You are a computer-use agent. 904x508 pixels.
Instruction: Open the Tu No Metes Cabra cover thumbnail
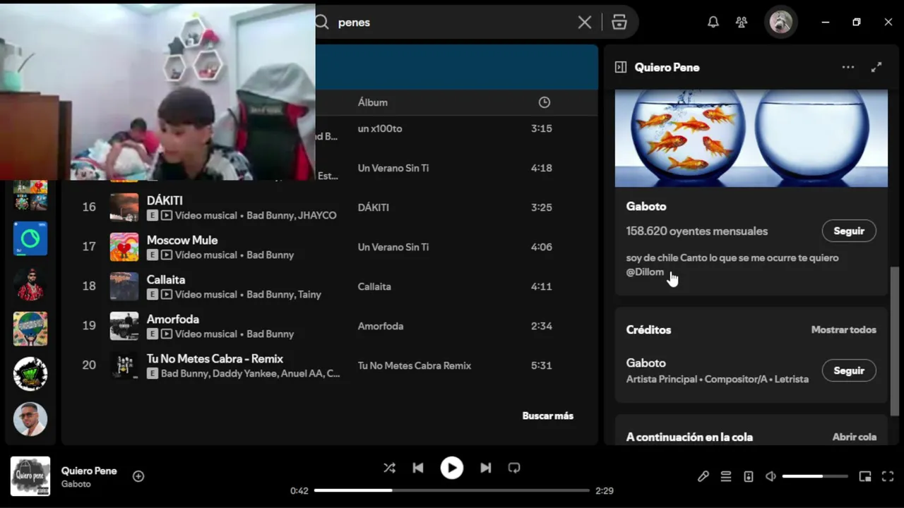[124, 365]
